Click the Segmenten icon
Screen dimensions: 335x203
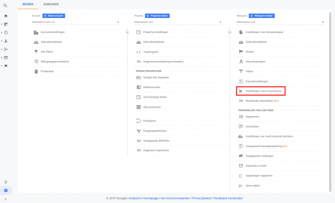[x=241, y=117]
